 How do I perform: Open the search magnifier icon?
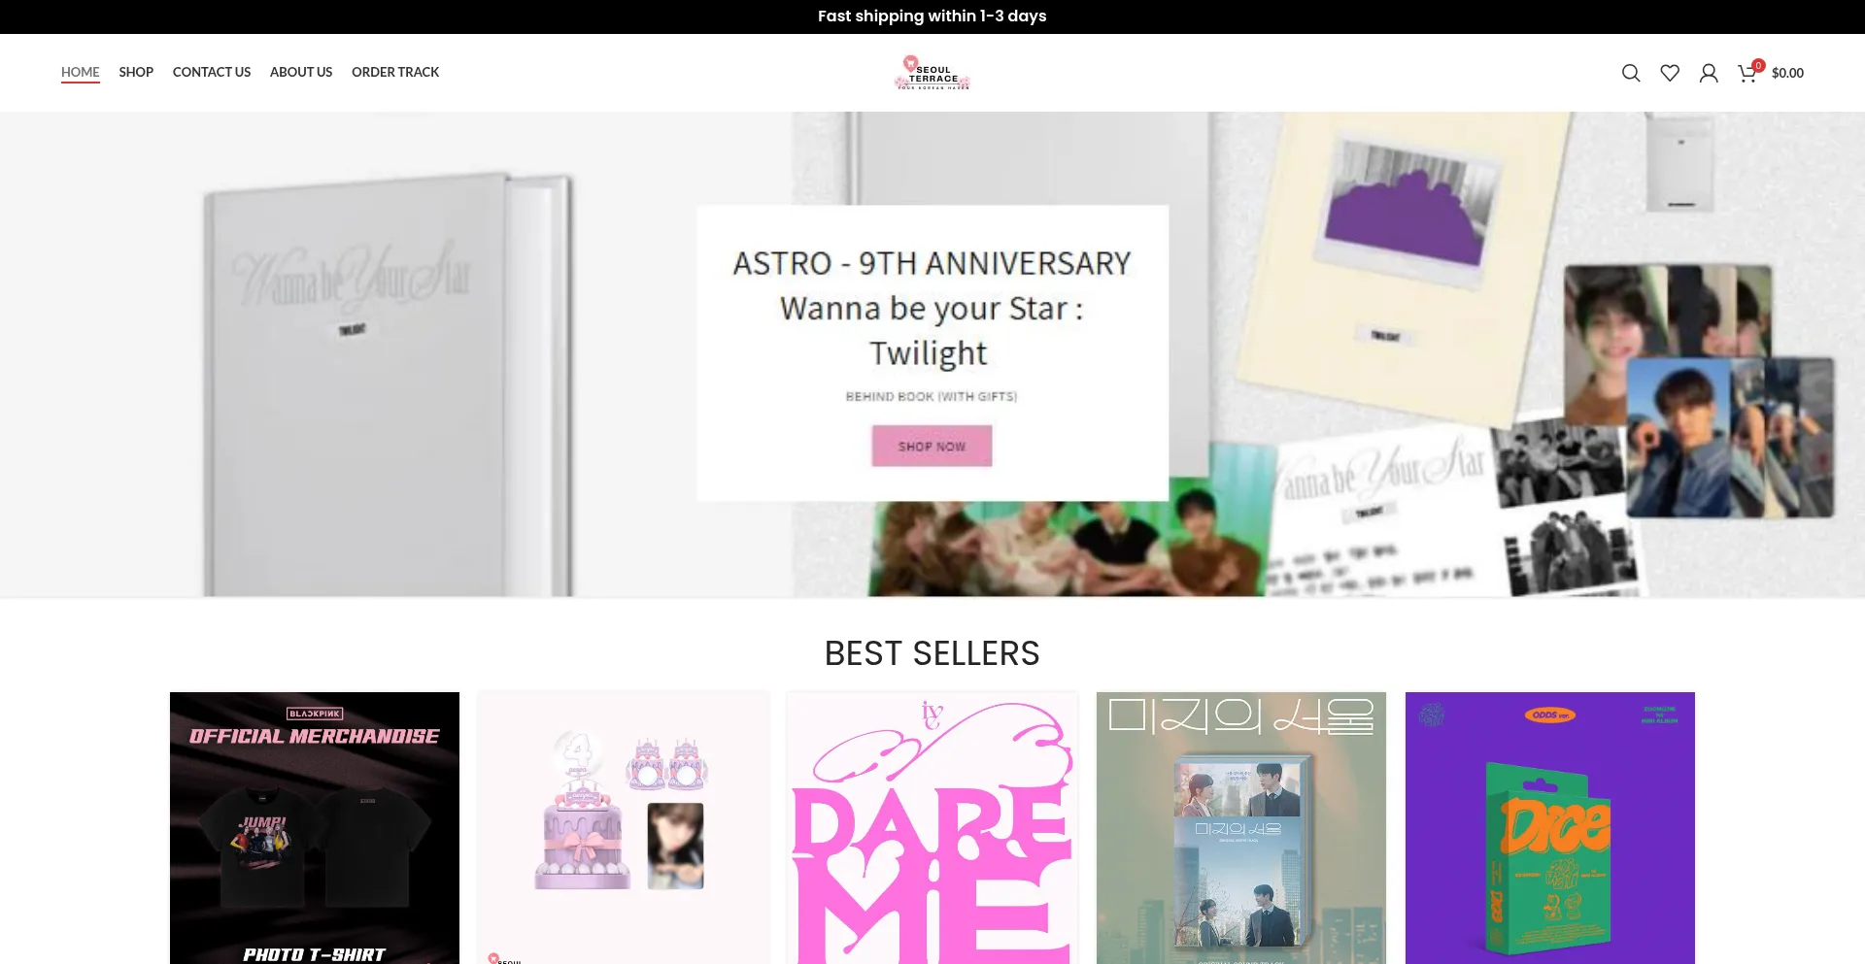pyautogui.click(x=1631, y=73)
